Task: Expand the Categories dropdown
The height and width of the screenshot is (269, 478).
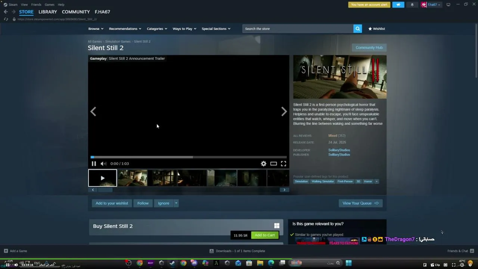Action: coord(157,29)
